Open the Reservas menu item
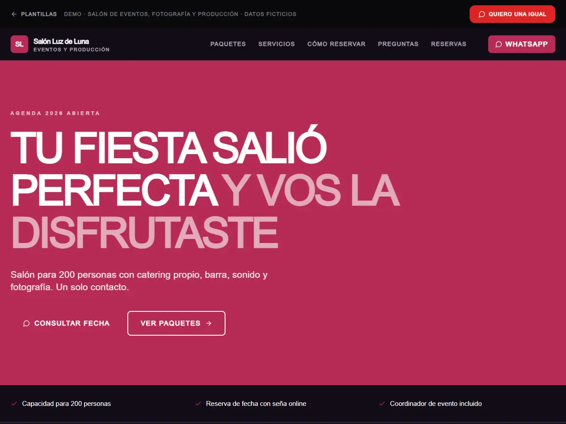 (x=449, y=44)
